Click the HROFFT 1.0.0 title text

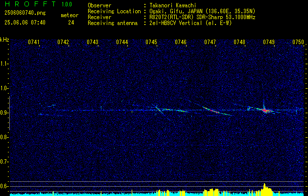coord(38,4)
